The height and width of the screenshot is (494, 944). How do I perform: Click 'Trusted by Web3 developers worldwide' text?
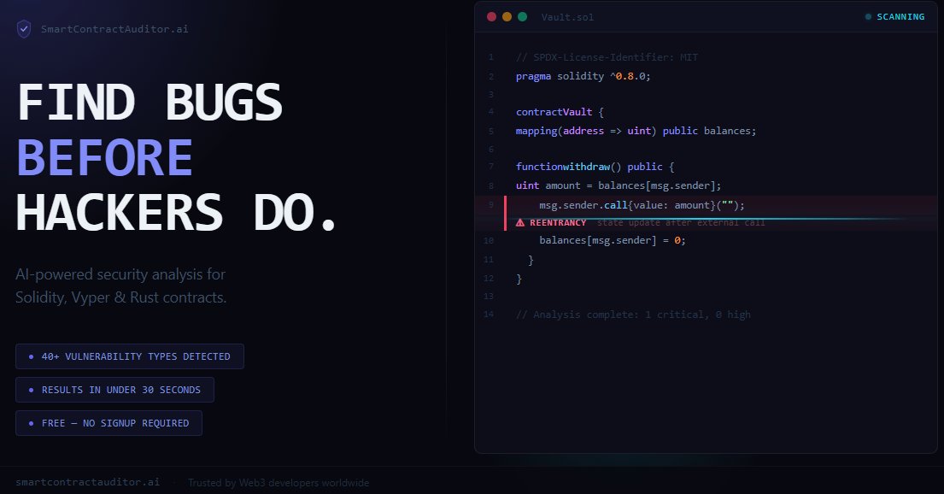click(279, 483)
